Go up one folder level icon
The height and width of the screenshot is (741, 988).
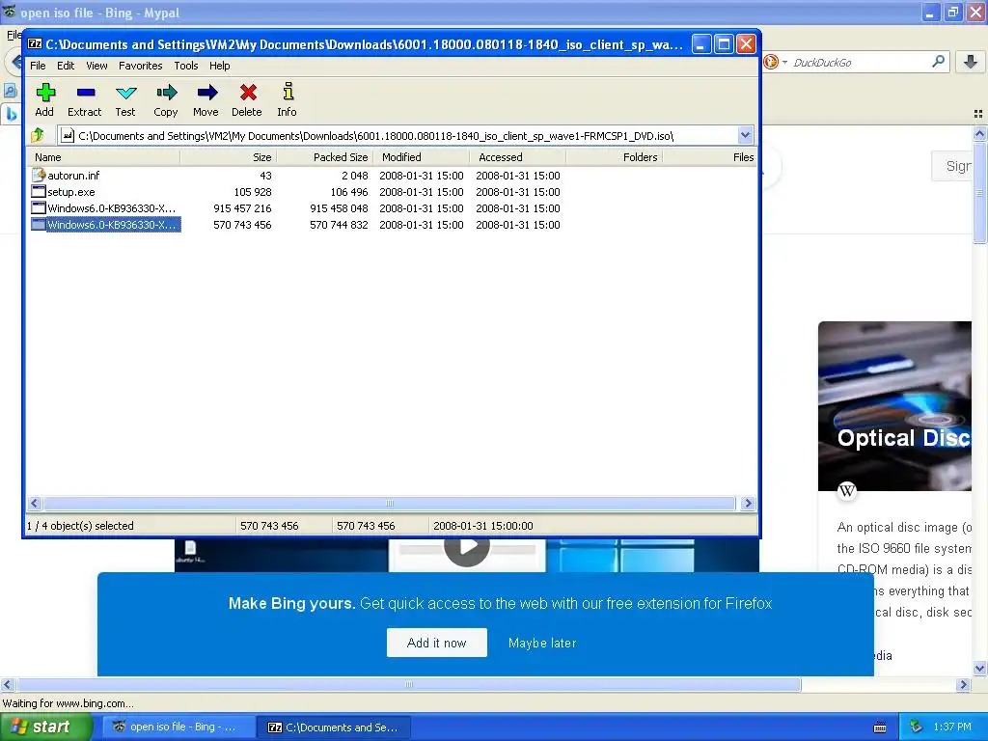pos(38,135)
